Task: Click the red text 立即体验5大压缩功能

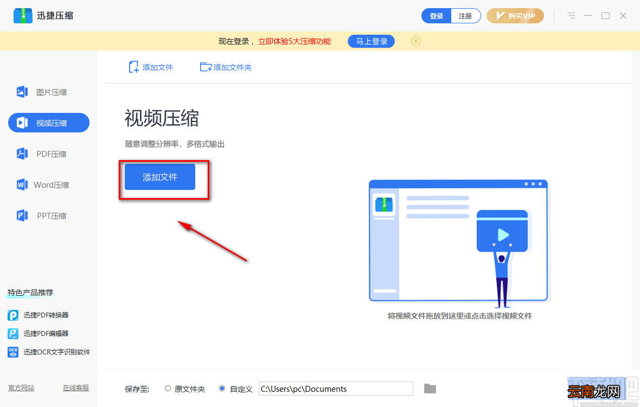Action: 295,41
